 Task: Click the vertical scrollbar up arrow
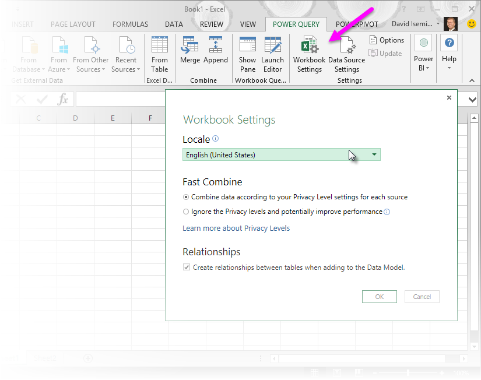[x=474, y=118]
